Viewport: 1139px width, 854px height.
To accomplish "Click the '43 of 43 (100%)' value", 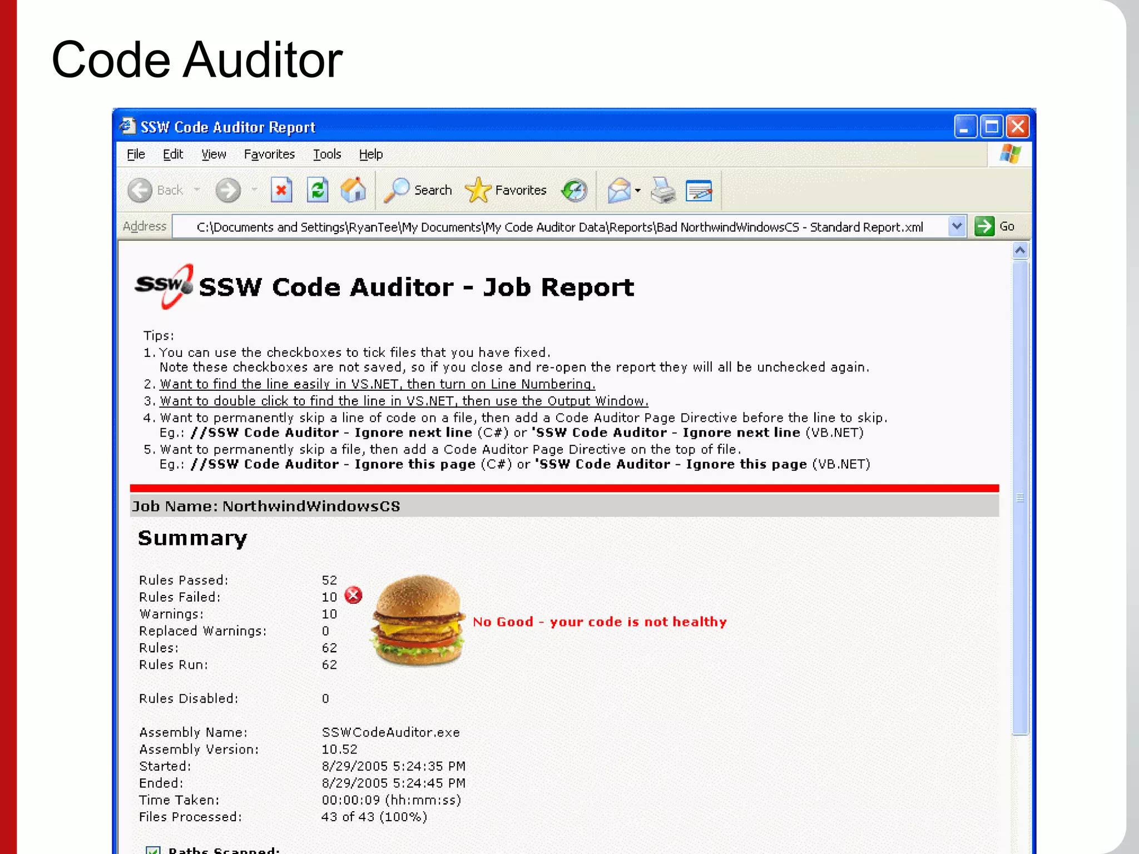I will pyautogui.click(x=374, y=817).
